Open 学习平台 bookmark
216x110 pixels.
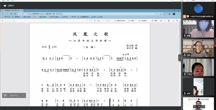tap(73, 17)
